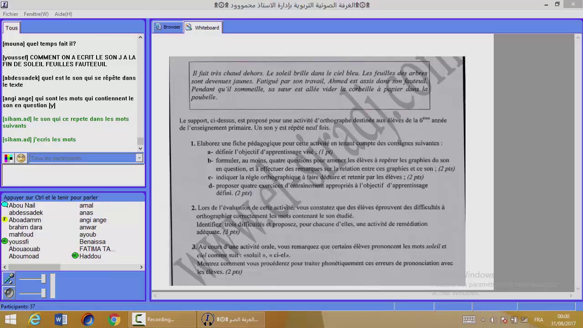This screenshot has width=583, height=328.
Task: Select participant brahim dara
Action: pos(26,227)
